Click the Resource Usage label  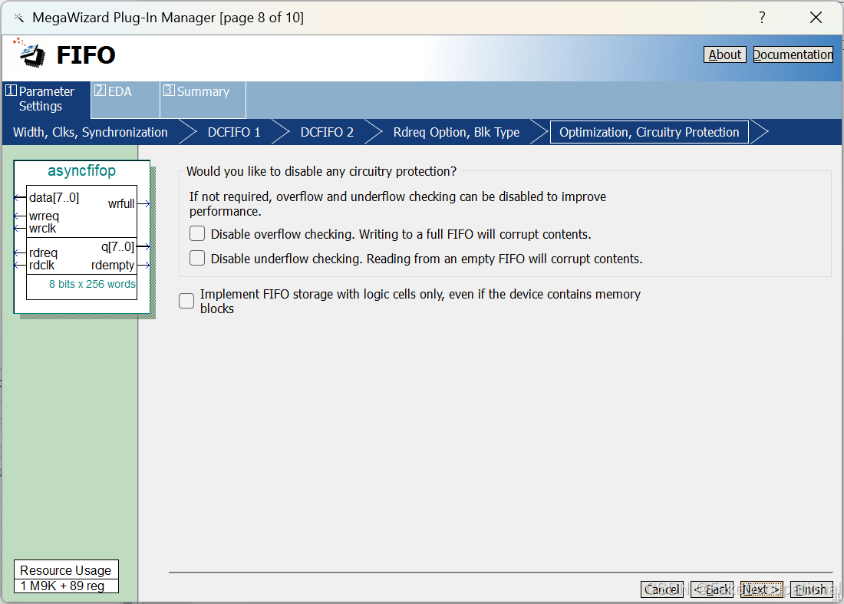coord(66,570)
